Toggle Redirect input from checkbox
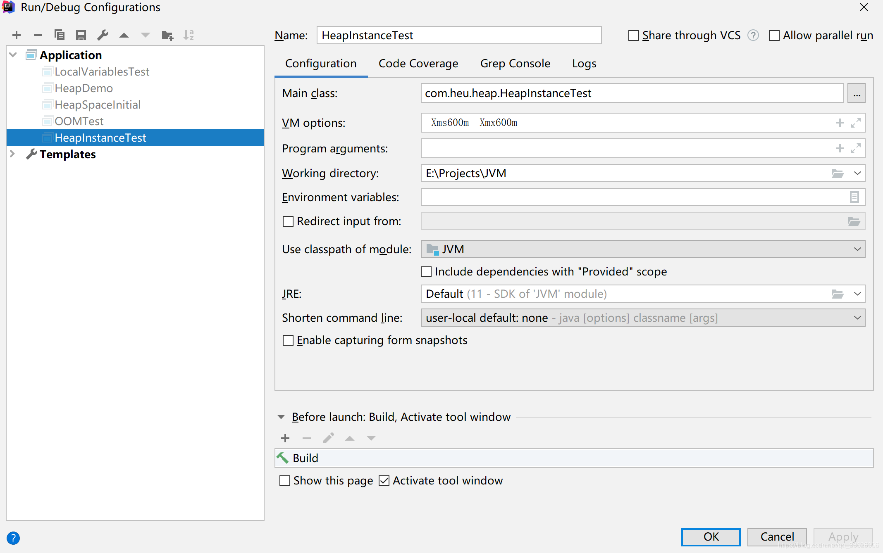883x553 pixels. pyautogui.click(x=286, y=221)
